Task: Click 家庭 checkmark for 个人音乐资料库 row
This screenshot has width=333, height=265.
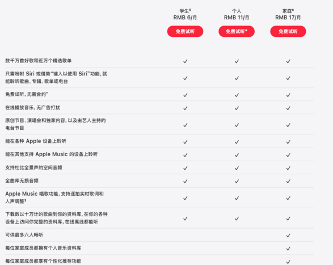Action: pyautogui.click(x=288, y=249)
